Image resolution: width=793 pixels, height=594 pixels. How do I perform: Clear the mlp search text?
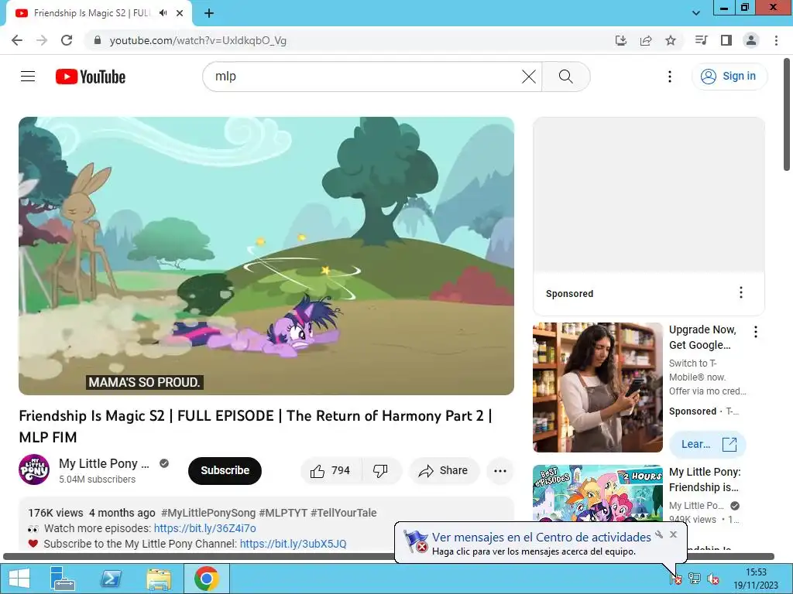(528, 77)
